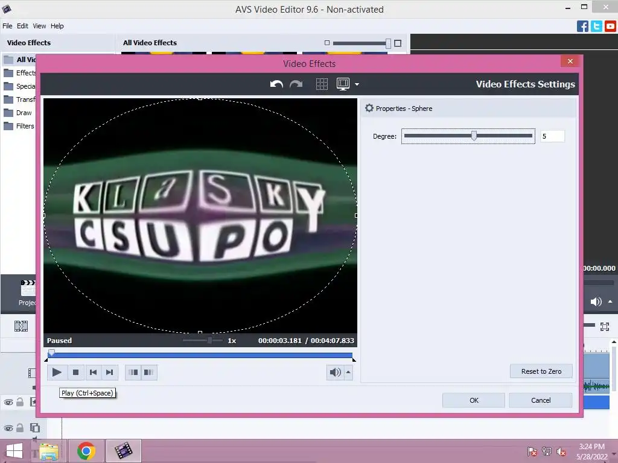Click the Degree value field showing 5
Screen dimensions: 618x463
click(x=552, y=136)
